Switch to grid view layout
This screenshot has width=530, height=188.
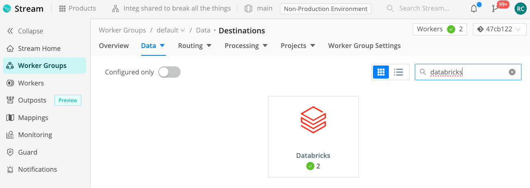click(381, 72)
